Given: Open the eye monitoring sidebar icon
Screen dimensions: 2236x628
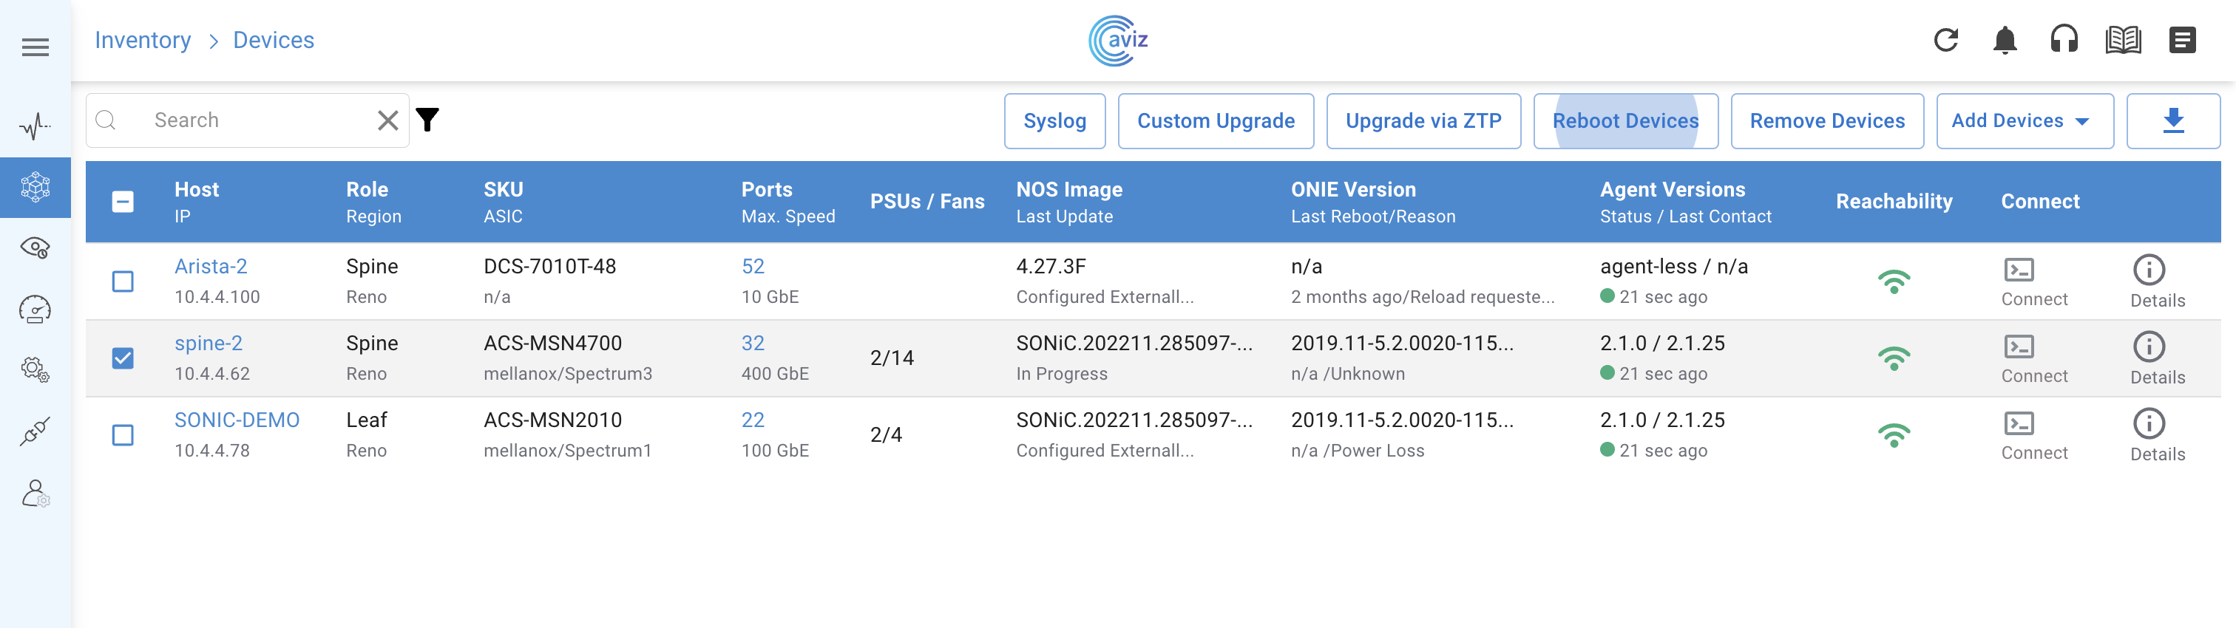Looking at the screenshot, I should click(35, 248).
